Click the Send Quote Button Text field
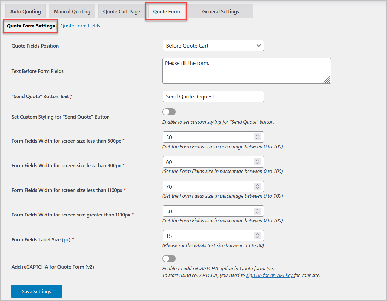 [x=213, y=96]
